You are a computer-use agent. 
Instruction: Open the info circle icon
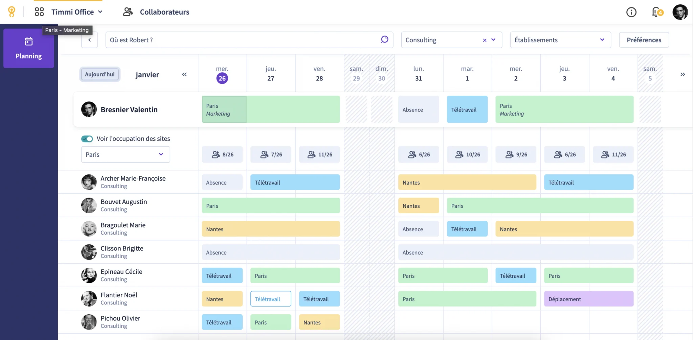pos(631,12)
